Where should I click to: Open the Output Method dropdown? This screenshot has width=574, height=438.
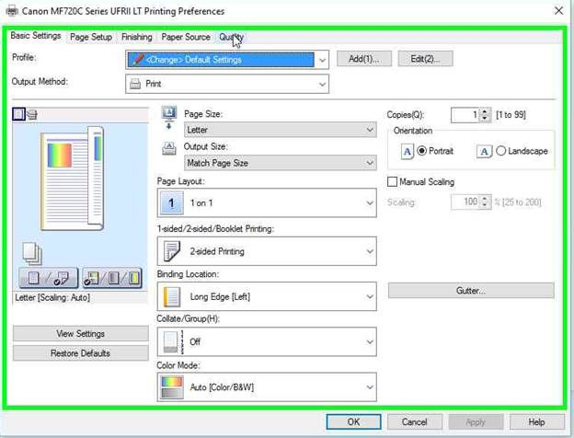[226, 84]
